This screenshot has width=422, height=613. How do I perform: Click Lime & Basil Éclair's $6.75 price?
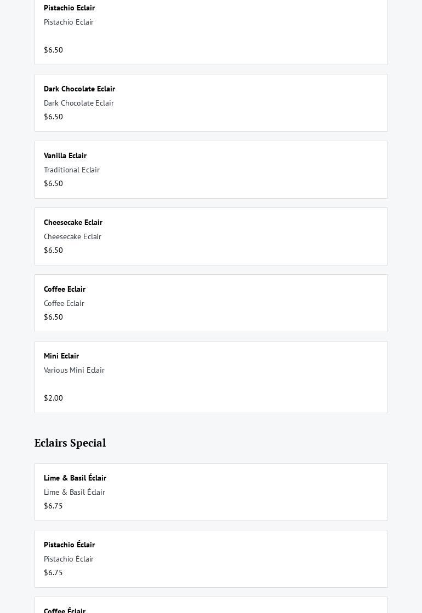(x=53, y=506)
